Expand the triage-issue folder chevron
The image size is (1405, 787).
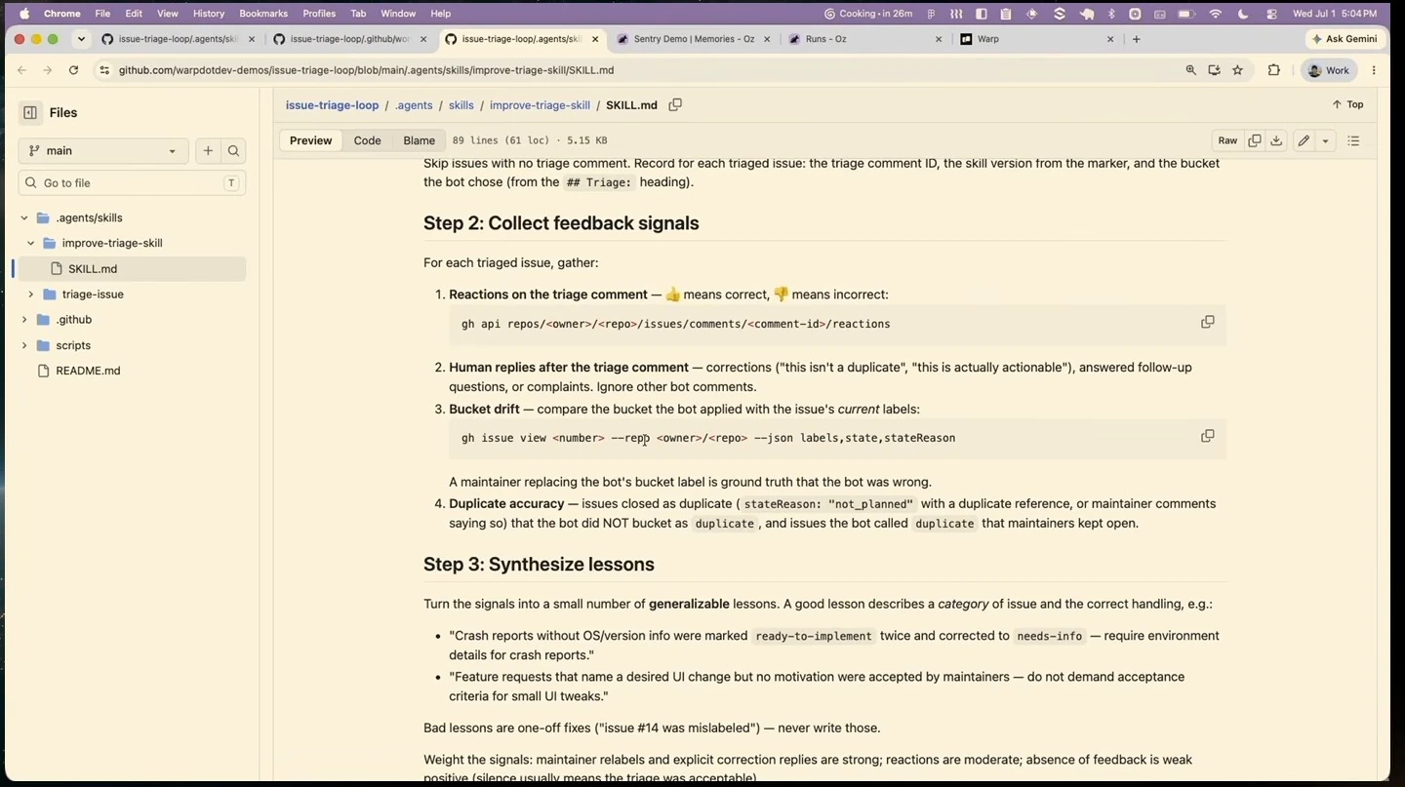[x=31, y=294]
